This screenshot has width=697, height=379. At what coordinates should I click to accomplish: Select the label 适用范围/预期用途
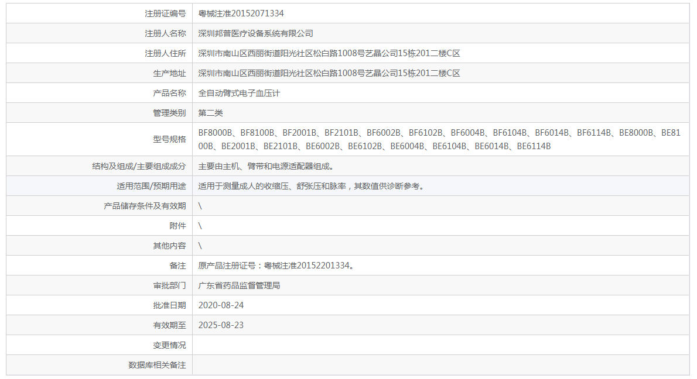pos(151,187)
